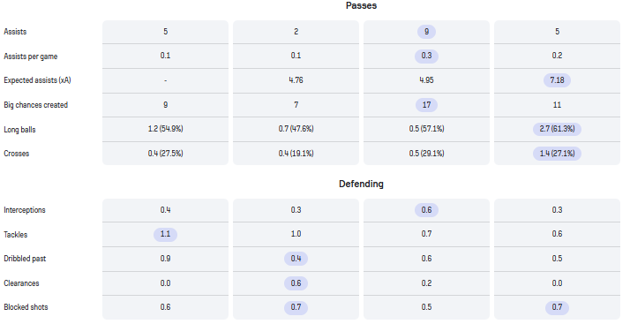Click the Big chances created row label

36,105
